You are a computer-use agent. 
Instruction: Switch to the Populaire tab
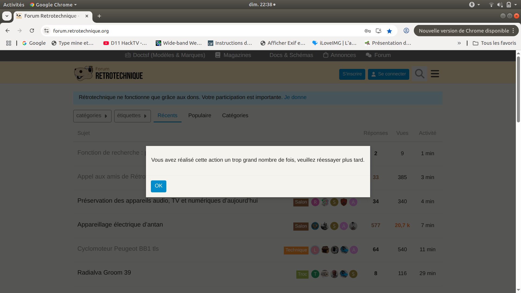pyautogui.click(x=199, y=116)
